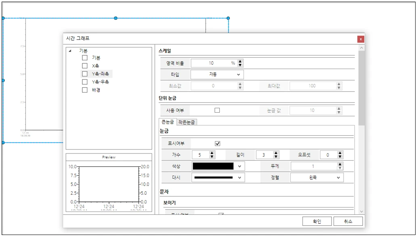Decrease the 영역 비율 value
418x237 pixels.
240,65
